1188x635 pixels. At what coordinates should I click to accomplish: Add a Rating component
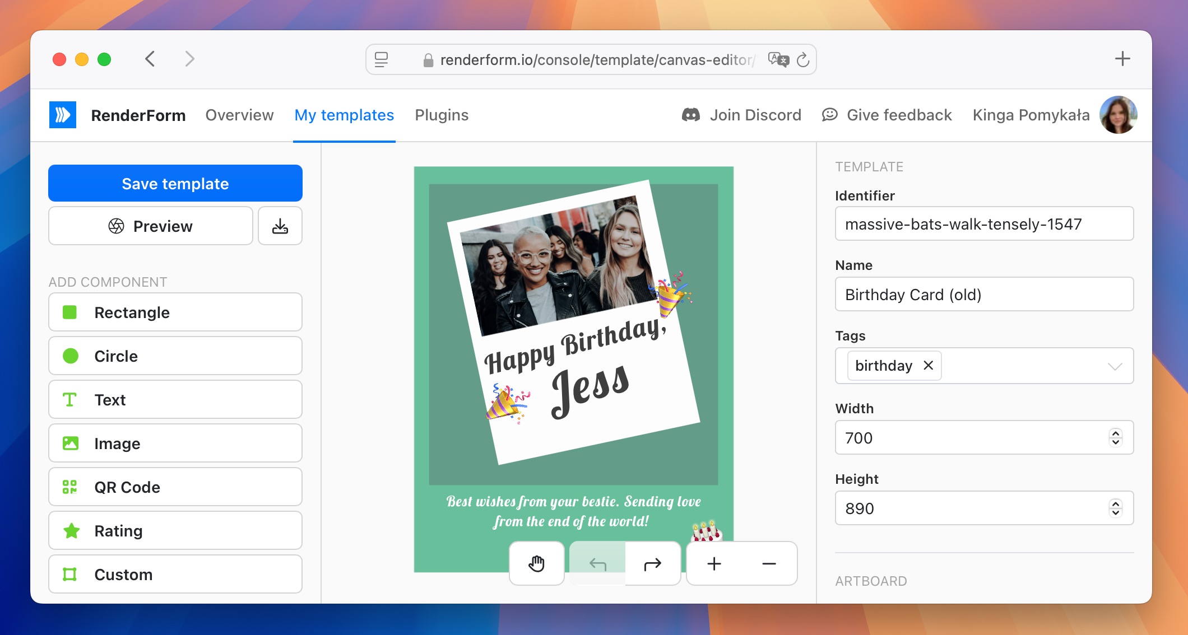(x=175, y=531)
